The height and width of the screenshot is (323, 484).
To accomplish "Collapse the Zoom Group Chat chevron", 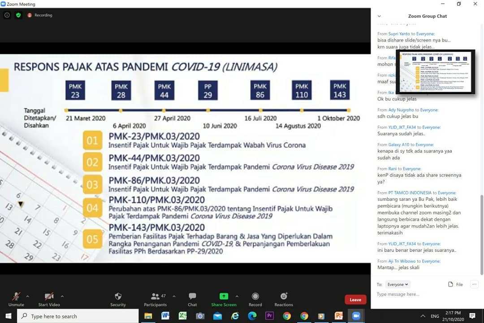I will tap(379, 16).
